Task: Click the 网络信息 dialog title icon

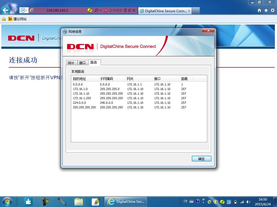Action: 65,32
